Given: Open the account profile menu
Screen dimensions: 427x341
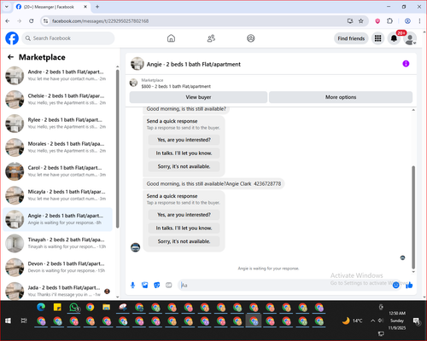Looking at the screenshot, I should 410,39.
